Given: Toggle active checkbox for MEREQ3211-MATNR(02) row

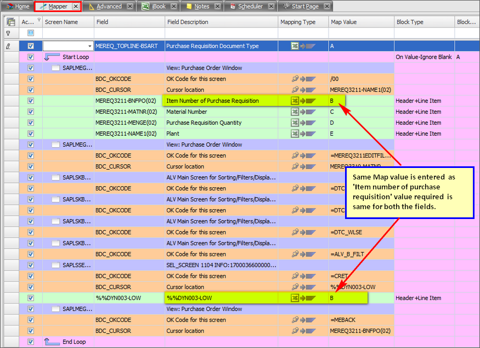Looking at the screenshot, I should pos(31,112).
